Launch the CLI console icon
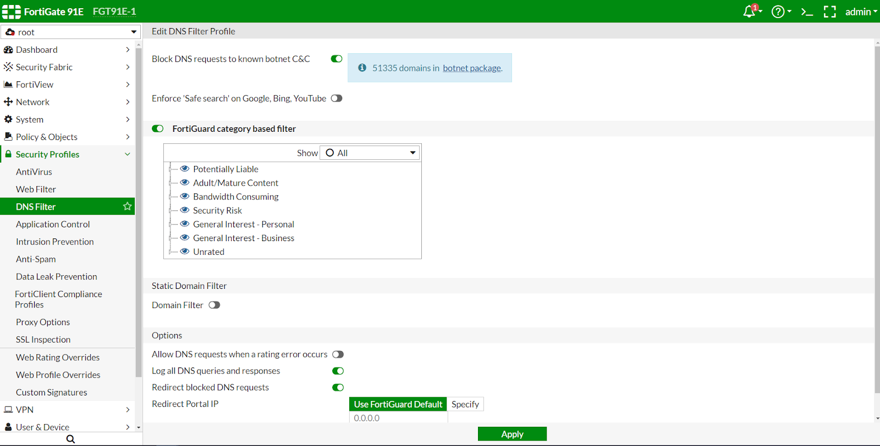 tap(807, 12)
